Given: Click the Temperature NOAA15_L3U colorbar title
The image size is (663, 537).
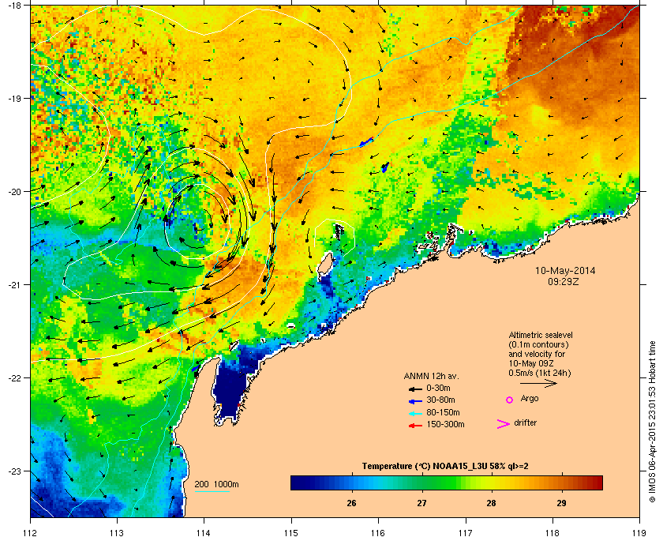Looking at the screenshot, I should pos(445,467).
